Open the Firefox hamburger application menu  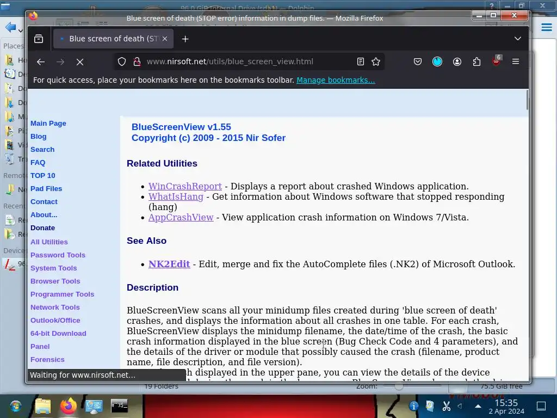(516, 62)
